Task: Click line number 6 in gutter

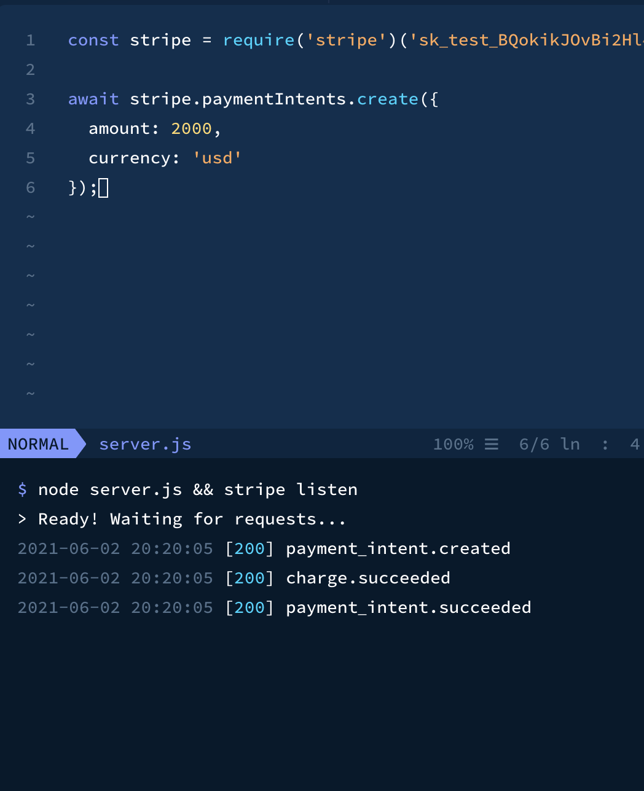Action: pyautogui.click(x=30, y=188)
